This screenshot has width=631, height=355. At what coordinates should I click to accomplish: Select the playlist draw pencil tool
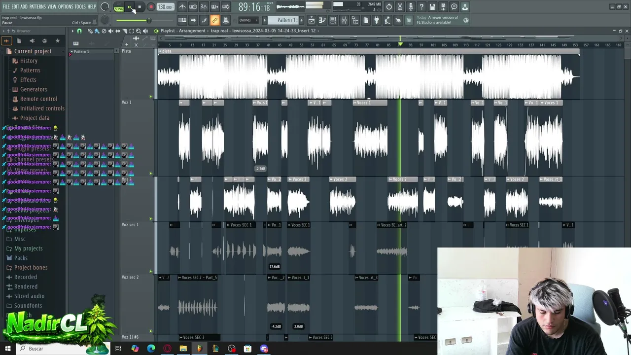(x=90, y=31)
